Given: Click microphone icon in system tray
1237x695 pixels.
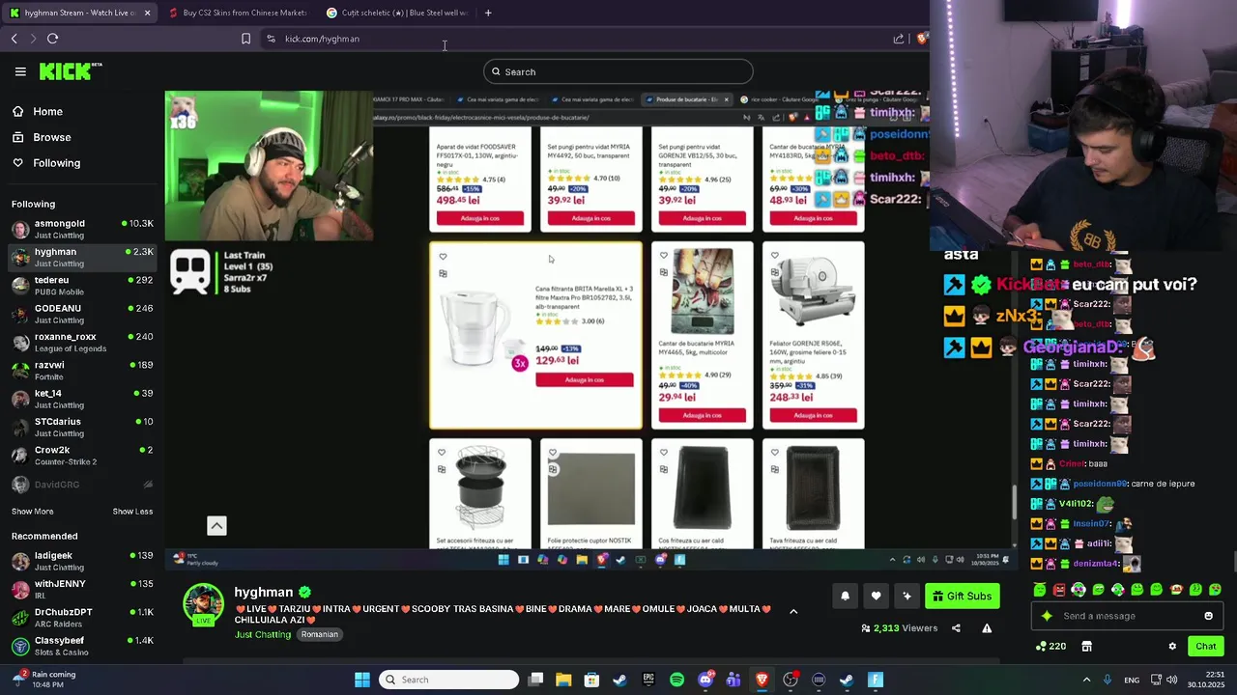Looking at the screenshot, I should [x=1108, y=680].
